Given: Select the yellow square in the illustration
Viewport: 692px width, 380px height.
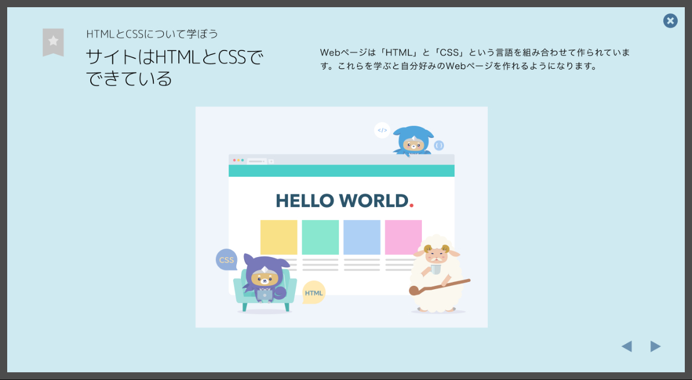Looking at the screenshot, I should [x=278, y=237].
